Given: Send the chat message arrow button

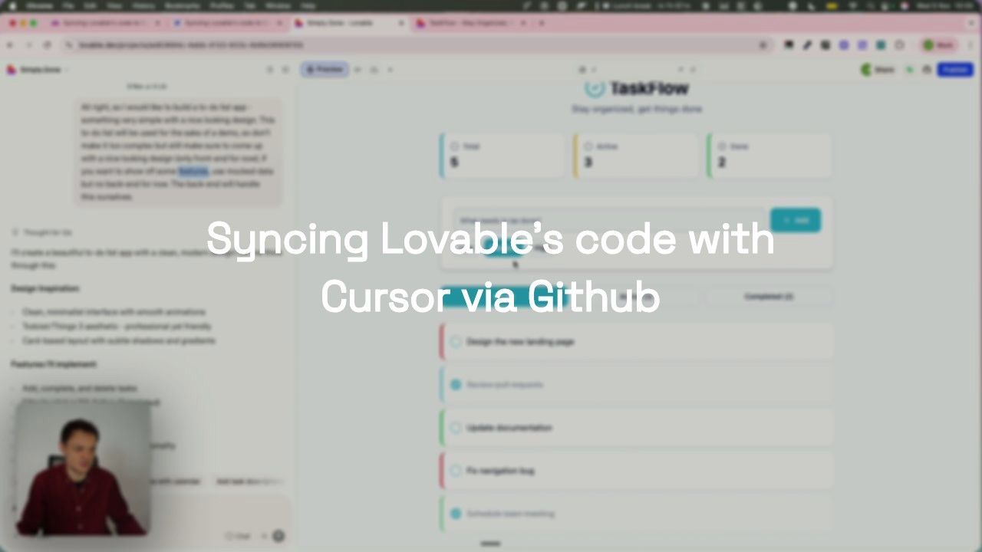Looking at the screenshot, I should 278,536.
